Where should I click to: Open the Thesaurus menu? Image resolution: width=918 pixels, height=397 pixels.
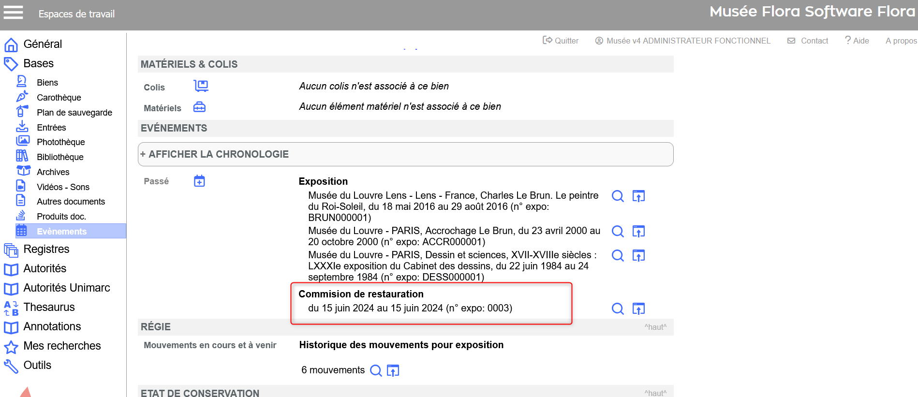(49, 307)
